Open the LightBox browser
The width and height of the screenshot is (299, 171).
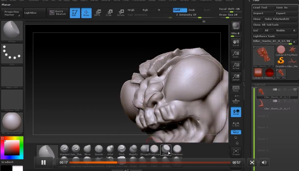click(34, 13)
